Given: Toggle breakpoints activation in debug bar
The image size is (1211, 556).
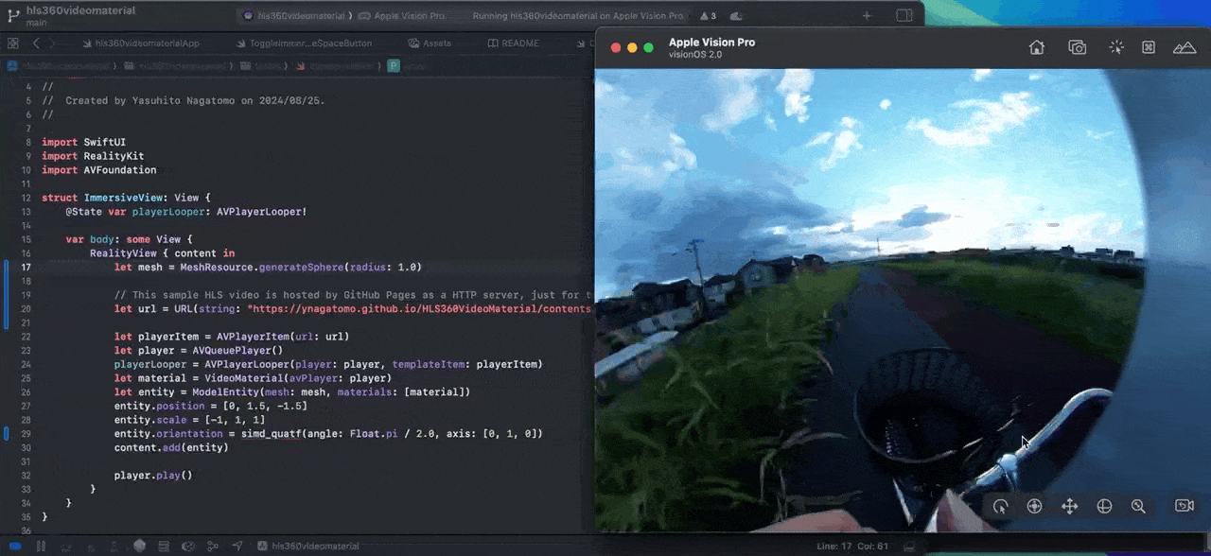Looking at the screenshot, I should pos(14,546).
